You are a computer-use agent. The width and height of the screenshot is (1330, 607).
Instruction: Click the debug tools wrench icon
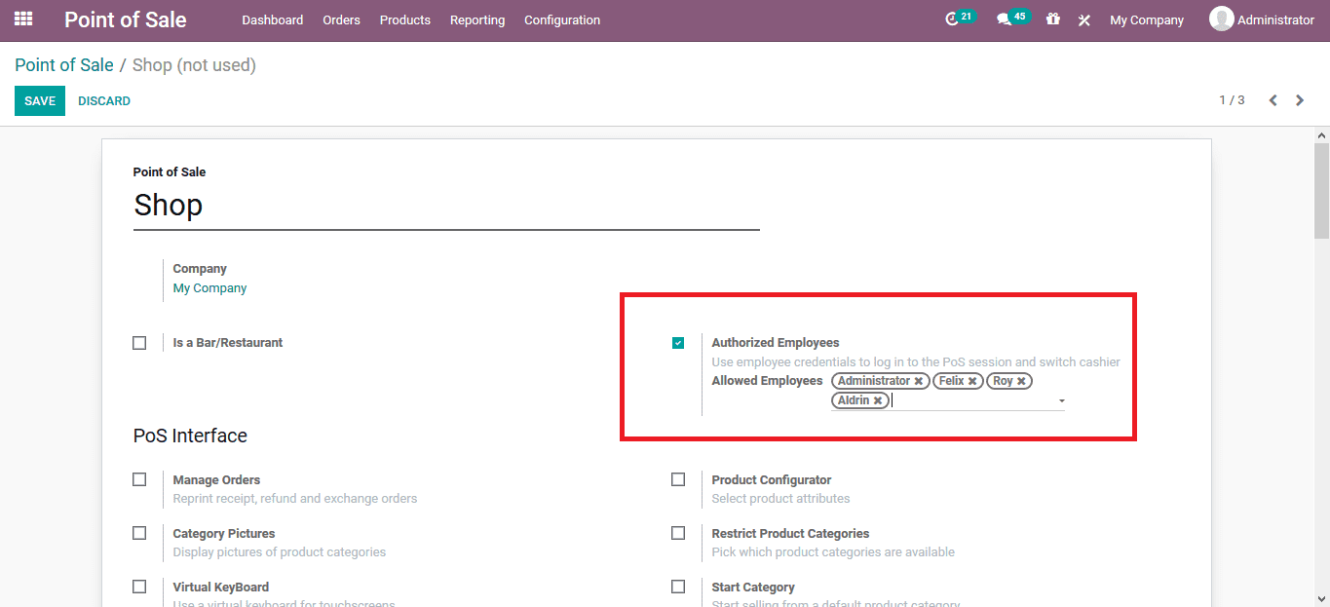tap(1084, 19)
